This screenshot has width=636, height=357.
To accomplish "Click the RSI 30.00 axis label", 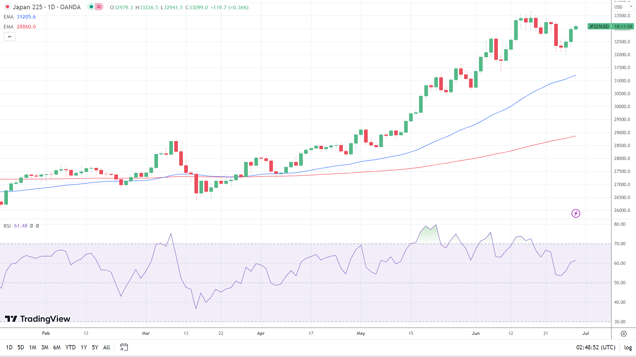I will coord(620,322).
